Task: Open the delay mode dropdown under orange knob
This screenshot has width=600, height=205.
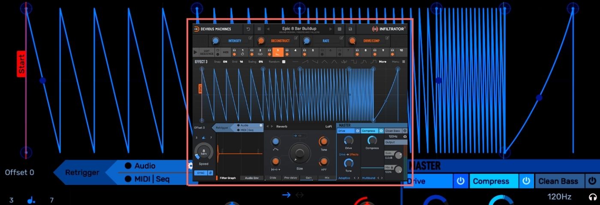Action: [x=276, y=169]
